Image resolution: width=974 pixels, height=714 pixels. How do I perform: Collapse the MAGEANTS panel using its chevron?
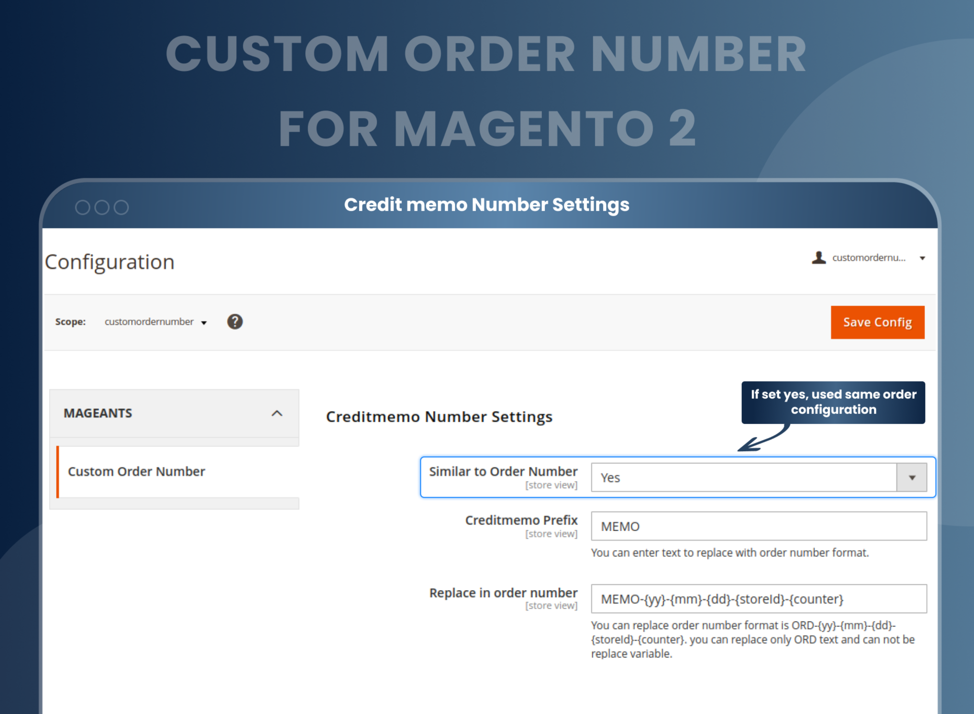click(x=277, y=413)
